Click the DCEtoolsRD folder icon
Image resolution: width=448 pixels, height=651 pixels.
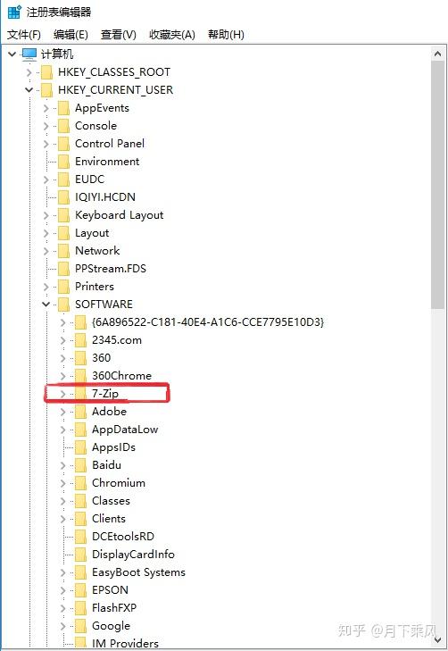[x=81, y=537]
